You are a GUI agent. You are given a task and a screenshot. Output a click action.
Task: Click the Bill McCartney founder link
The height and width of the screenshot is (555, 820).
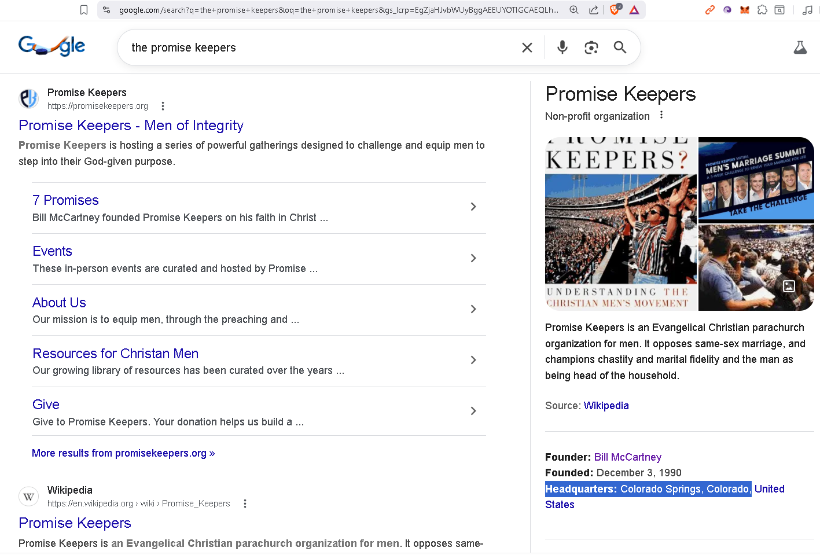[x=627, y=457]
